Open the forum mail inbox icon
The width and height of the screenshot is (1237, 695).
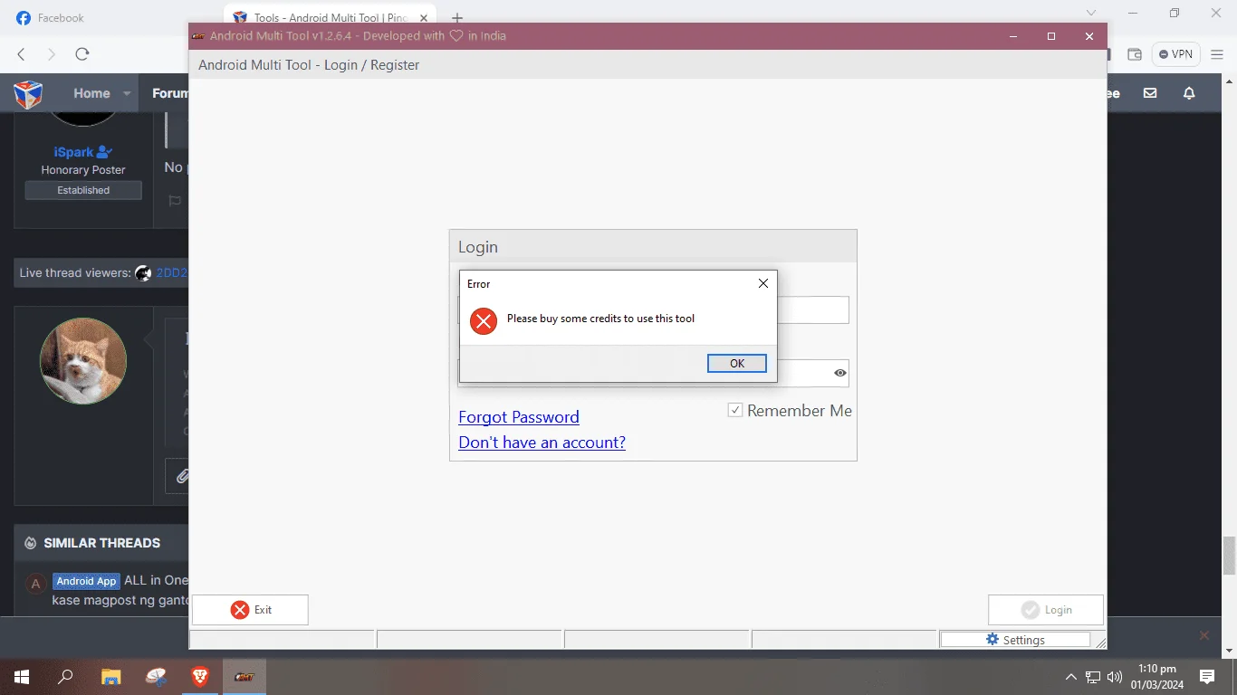[1150, 93]
